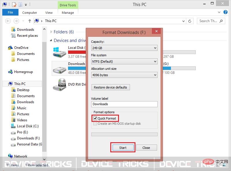Image resolution: width=231 pixels, height=171 pixels.
Task: Collapse the Devices and drives group
Action: 51,40
